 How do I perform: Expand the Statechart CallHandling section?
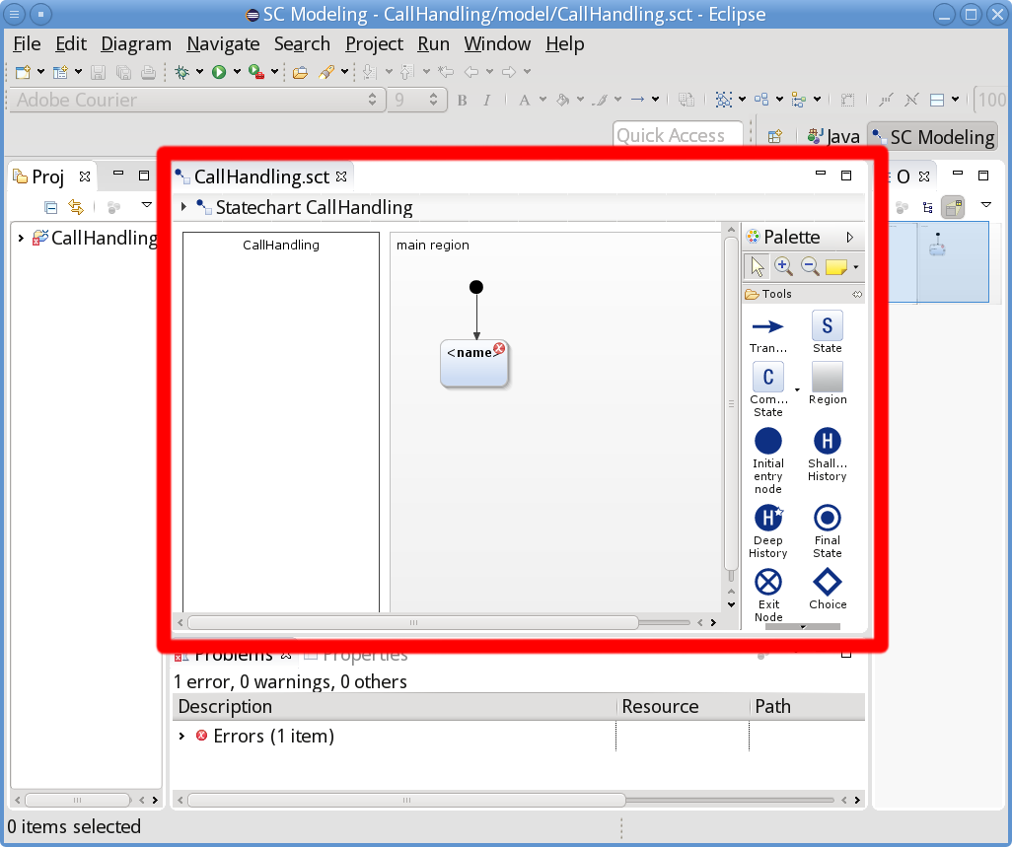(183, 207)
